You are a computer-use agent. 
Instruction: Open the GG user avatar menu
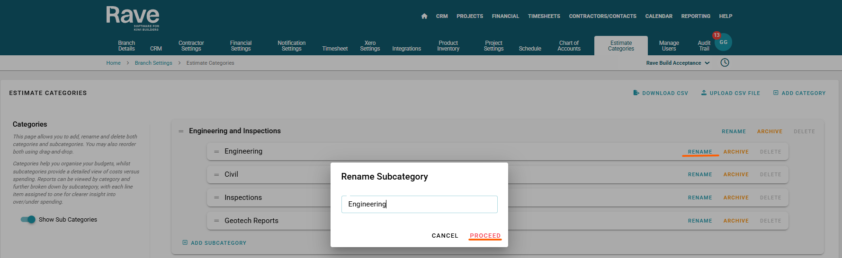[724, 42]
